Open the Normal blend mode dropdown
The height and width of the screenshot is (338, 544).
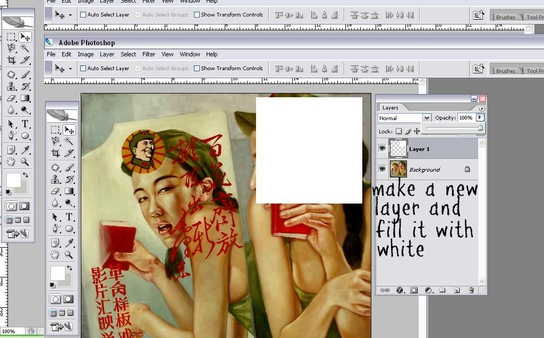[x=427, y=118]
